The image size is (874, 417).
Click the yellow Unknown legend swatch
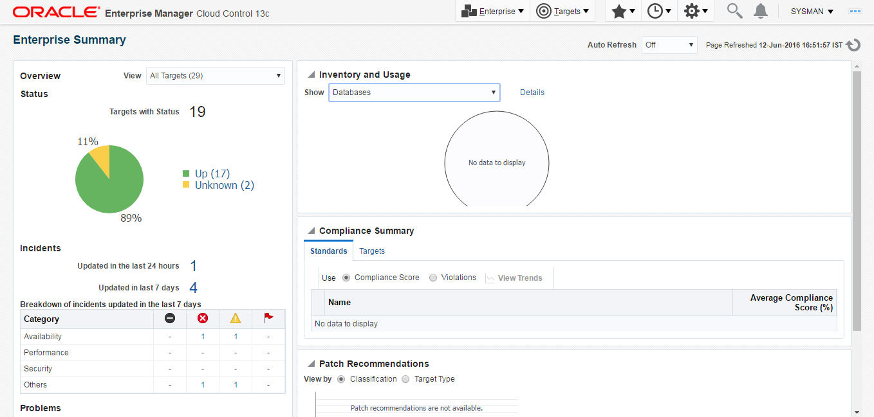(x=186, y=185)
